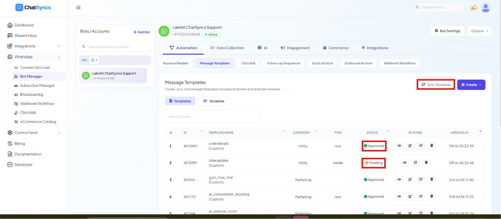
Task: Open Webhook Workflows sub-tab
Action: [x=399, y=63]
